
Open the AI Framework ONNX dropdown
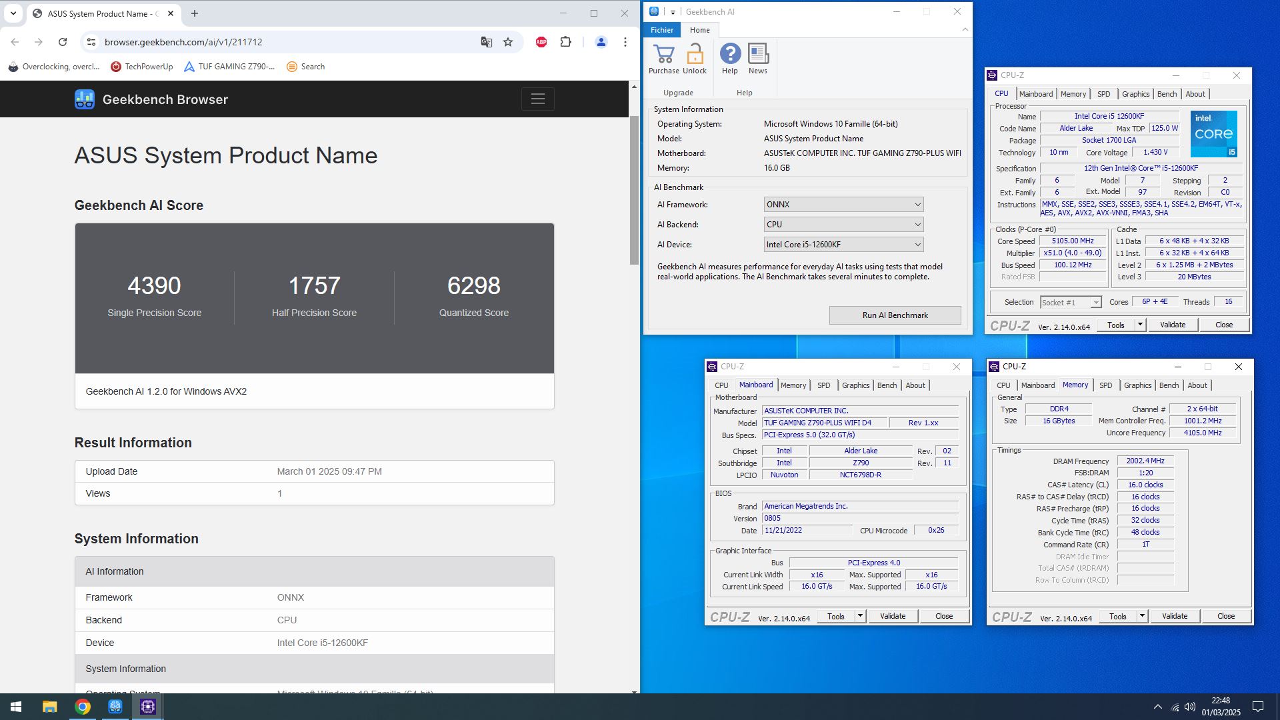843,205
